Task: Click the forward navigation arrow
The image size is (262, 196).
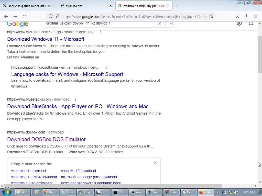Action: tap(15, 17)
